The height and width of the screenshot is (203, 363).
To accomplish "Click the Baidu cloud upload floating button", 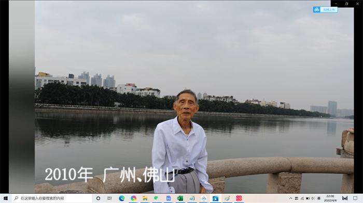I will (x=325, y=9).
